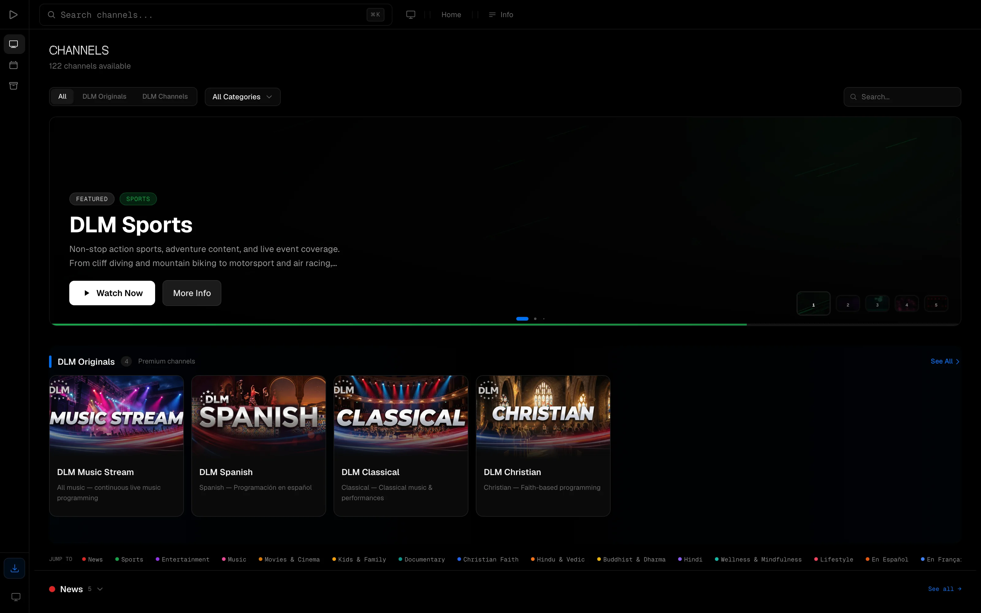Viewport: 981px width, 613px height.
Task: Jump to Lifestyle category
Action: coord(834,559)
